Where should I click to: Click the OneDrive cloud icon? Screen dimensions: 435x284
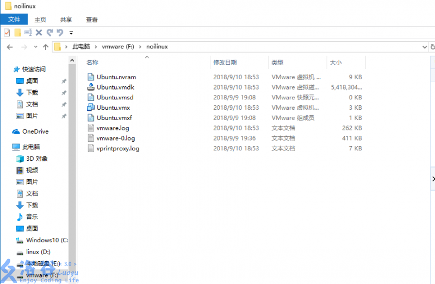16,132
